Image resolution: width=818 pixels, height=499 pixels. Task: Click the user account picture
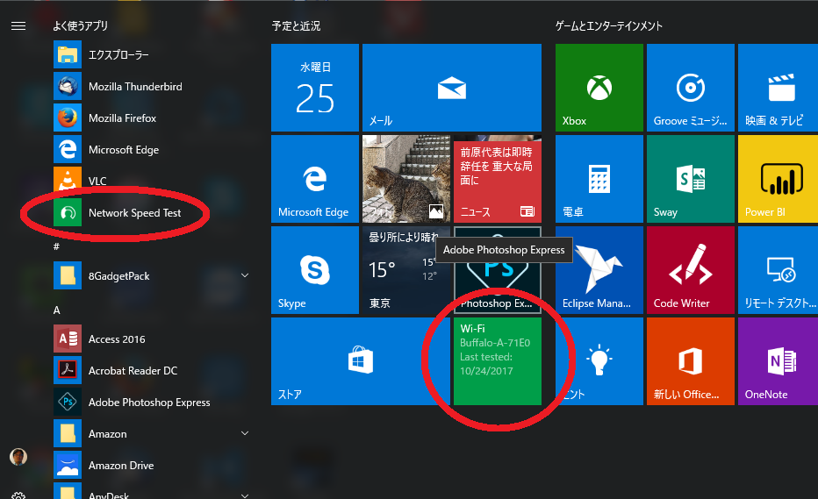coord(18,457)
